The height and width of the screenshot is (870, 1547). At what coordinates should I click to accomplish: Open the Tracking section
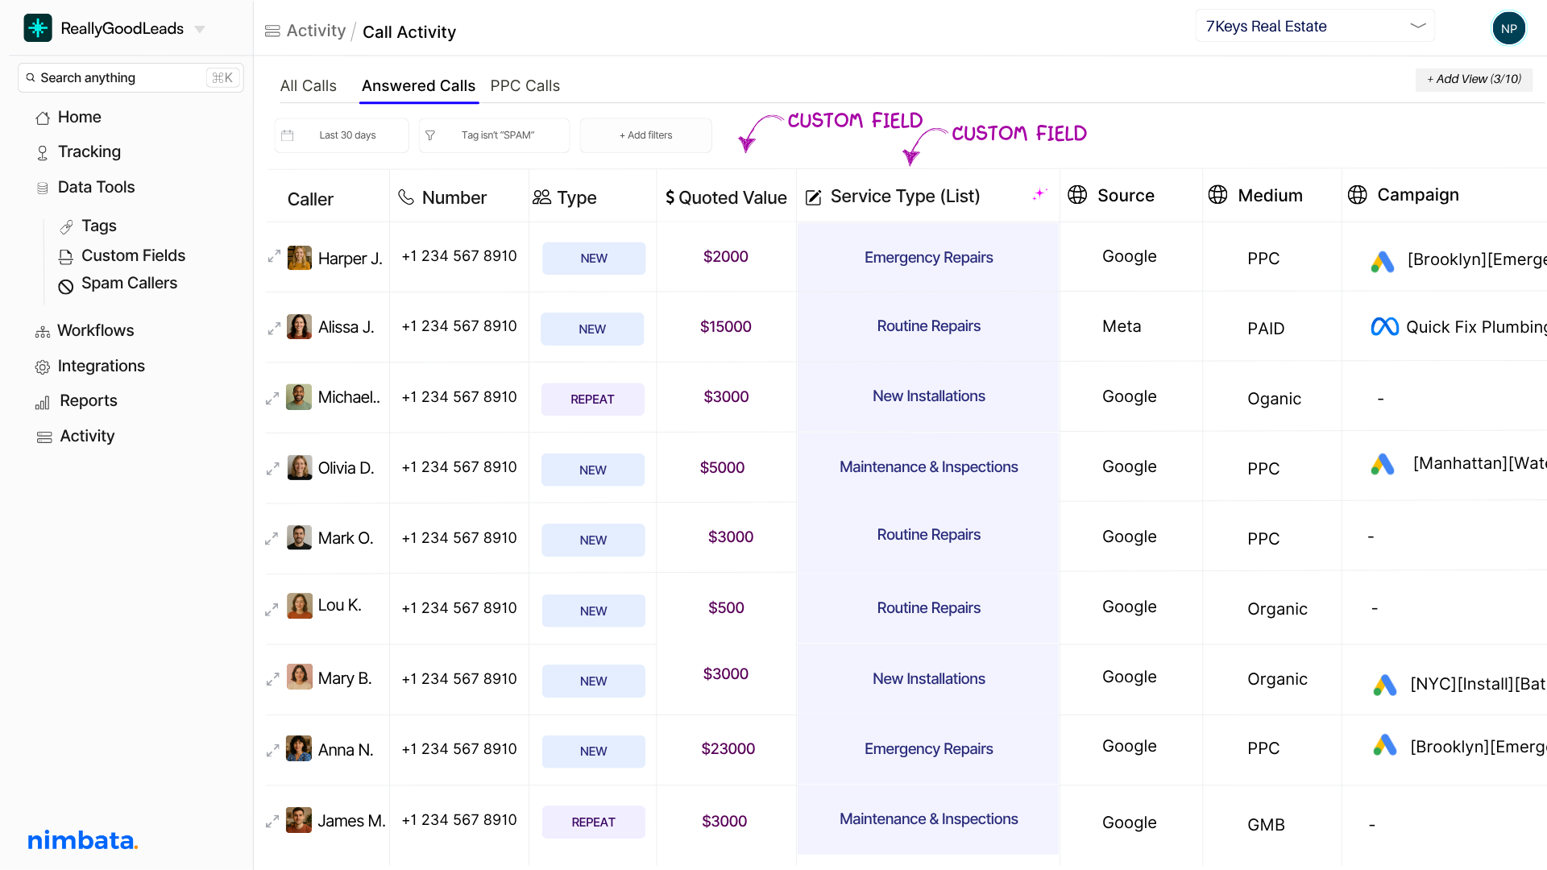[x=89, y=151]
